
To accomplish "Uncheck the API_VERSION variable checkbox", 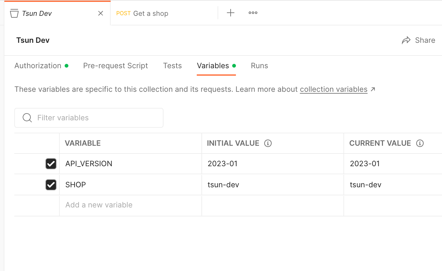I will [x=51, y=164].
